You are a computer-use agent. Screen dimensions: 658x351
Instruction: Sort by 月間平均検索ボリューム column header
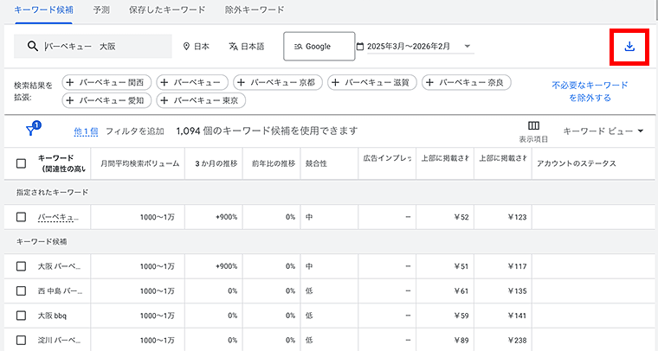click(x=139, y=163)
